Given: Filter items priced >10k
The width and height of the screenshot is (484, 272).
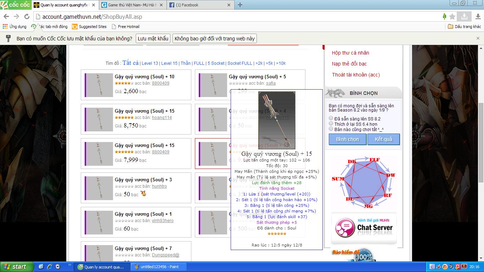Looking at the screenshot, I should tap(281, 63).
